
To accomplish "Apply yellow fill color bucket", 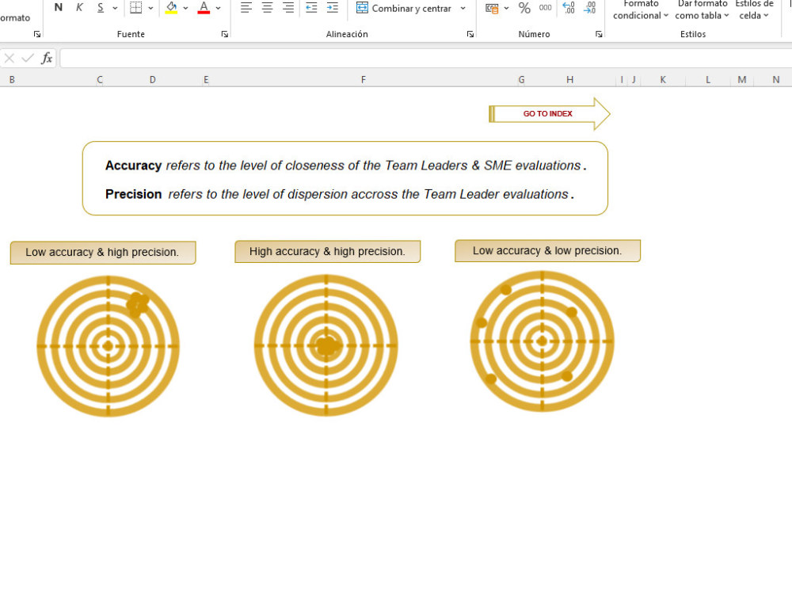I will tap(172, 8).
